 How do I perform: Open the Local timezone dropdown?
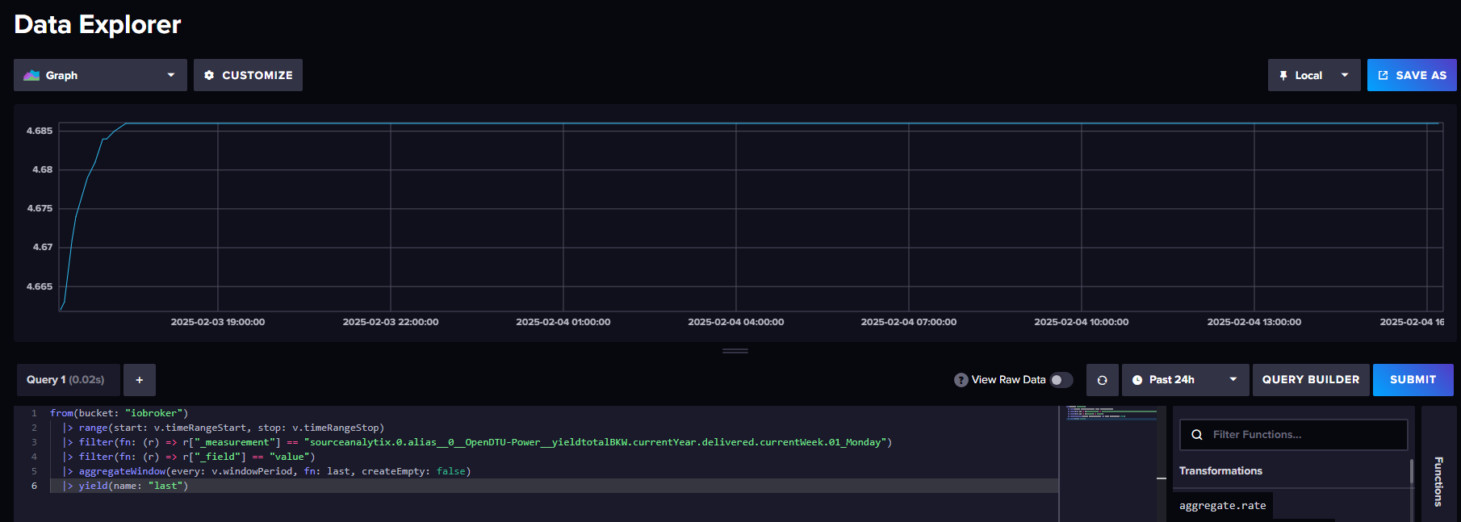click(1314, 75)
